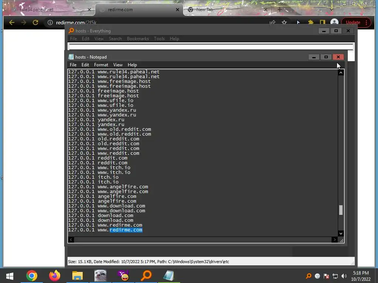The width and height of the screenshot is (378, 283).
Task: Switch to redirme.com browser tab
Action: [139, 10]
